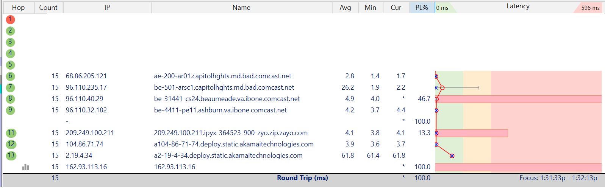This screenshot has width=605, height=196.
Task: Sort by the Hop column header
Action: pyautogui.click(x=18, y=8)
